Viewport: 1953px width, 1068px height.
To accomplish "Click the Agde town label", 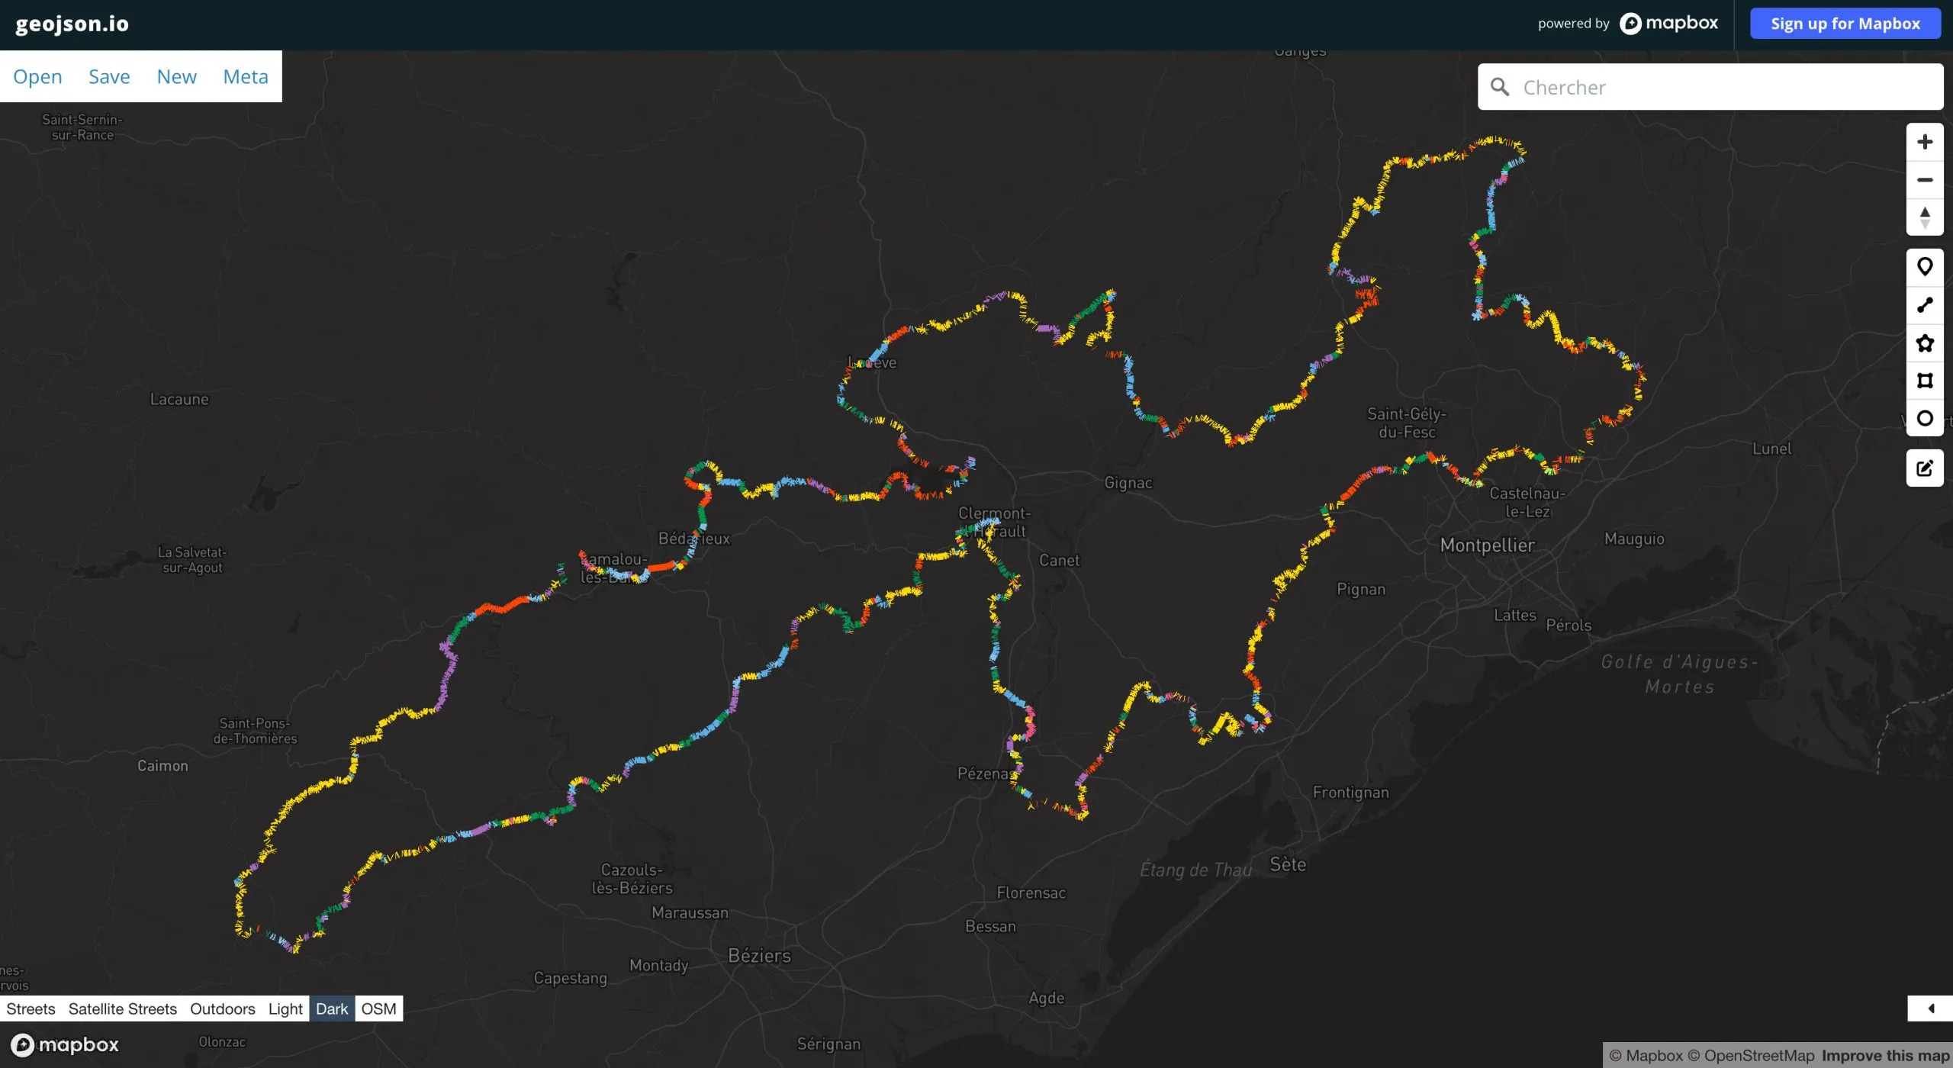I will click(x=1046, y=998).
